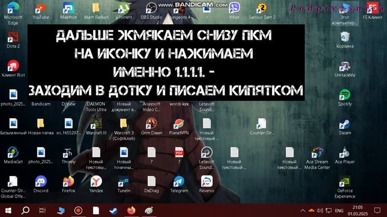387x217 pixels.
Task: Select the TuneIn desktop shortcut
Action: [x=123, y=184]
